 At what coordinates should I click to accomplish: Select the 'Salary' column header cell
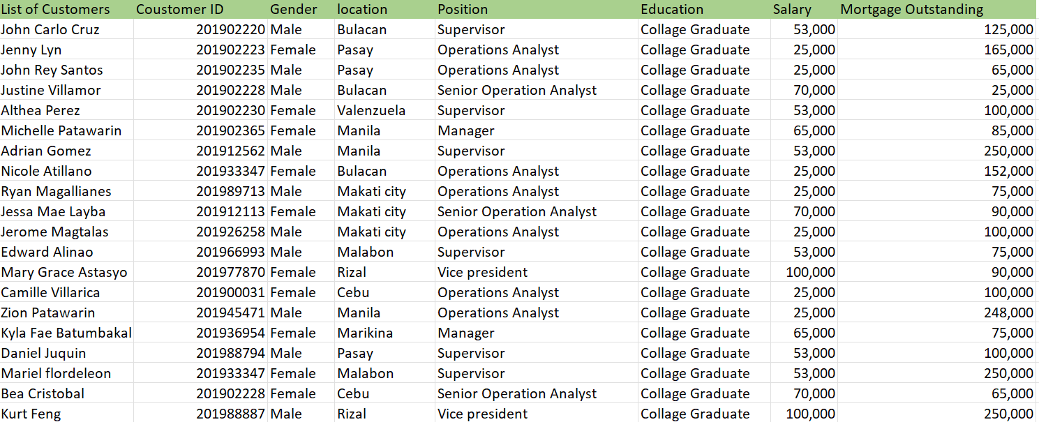click(804, 9)
